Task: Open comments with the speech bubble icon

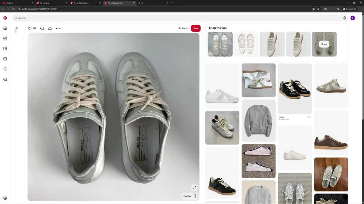Action: (x=42, y=28)
